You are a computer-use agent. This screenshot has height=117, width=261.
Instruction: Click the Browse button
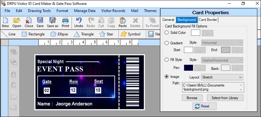pos(192,98)
